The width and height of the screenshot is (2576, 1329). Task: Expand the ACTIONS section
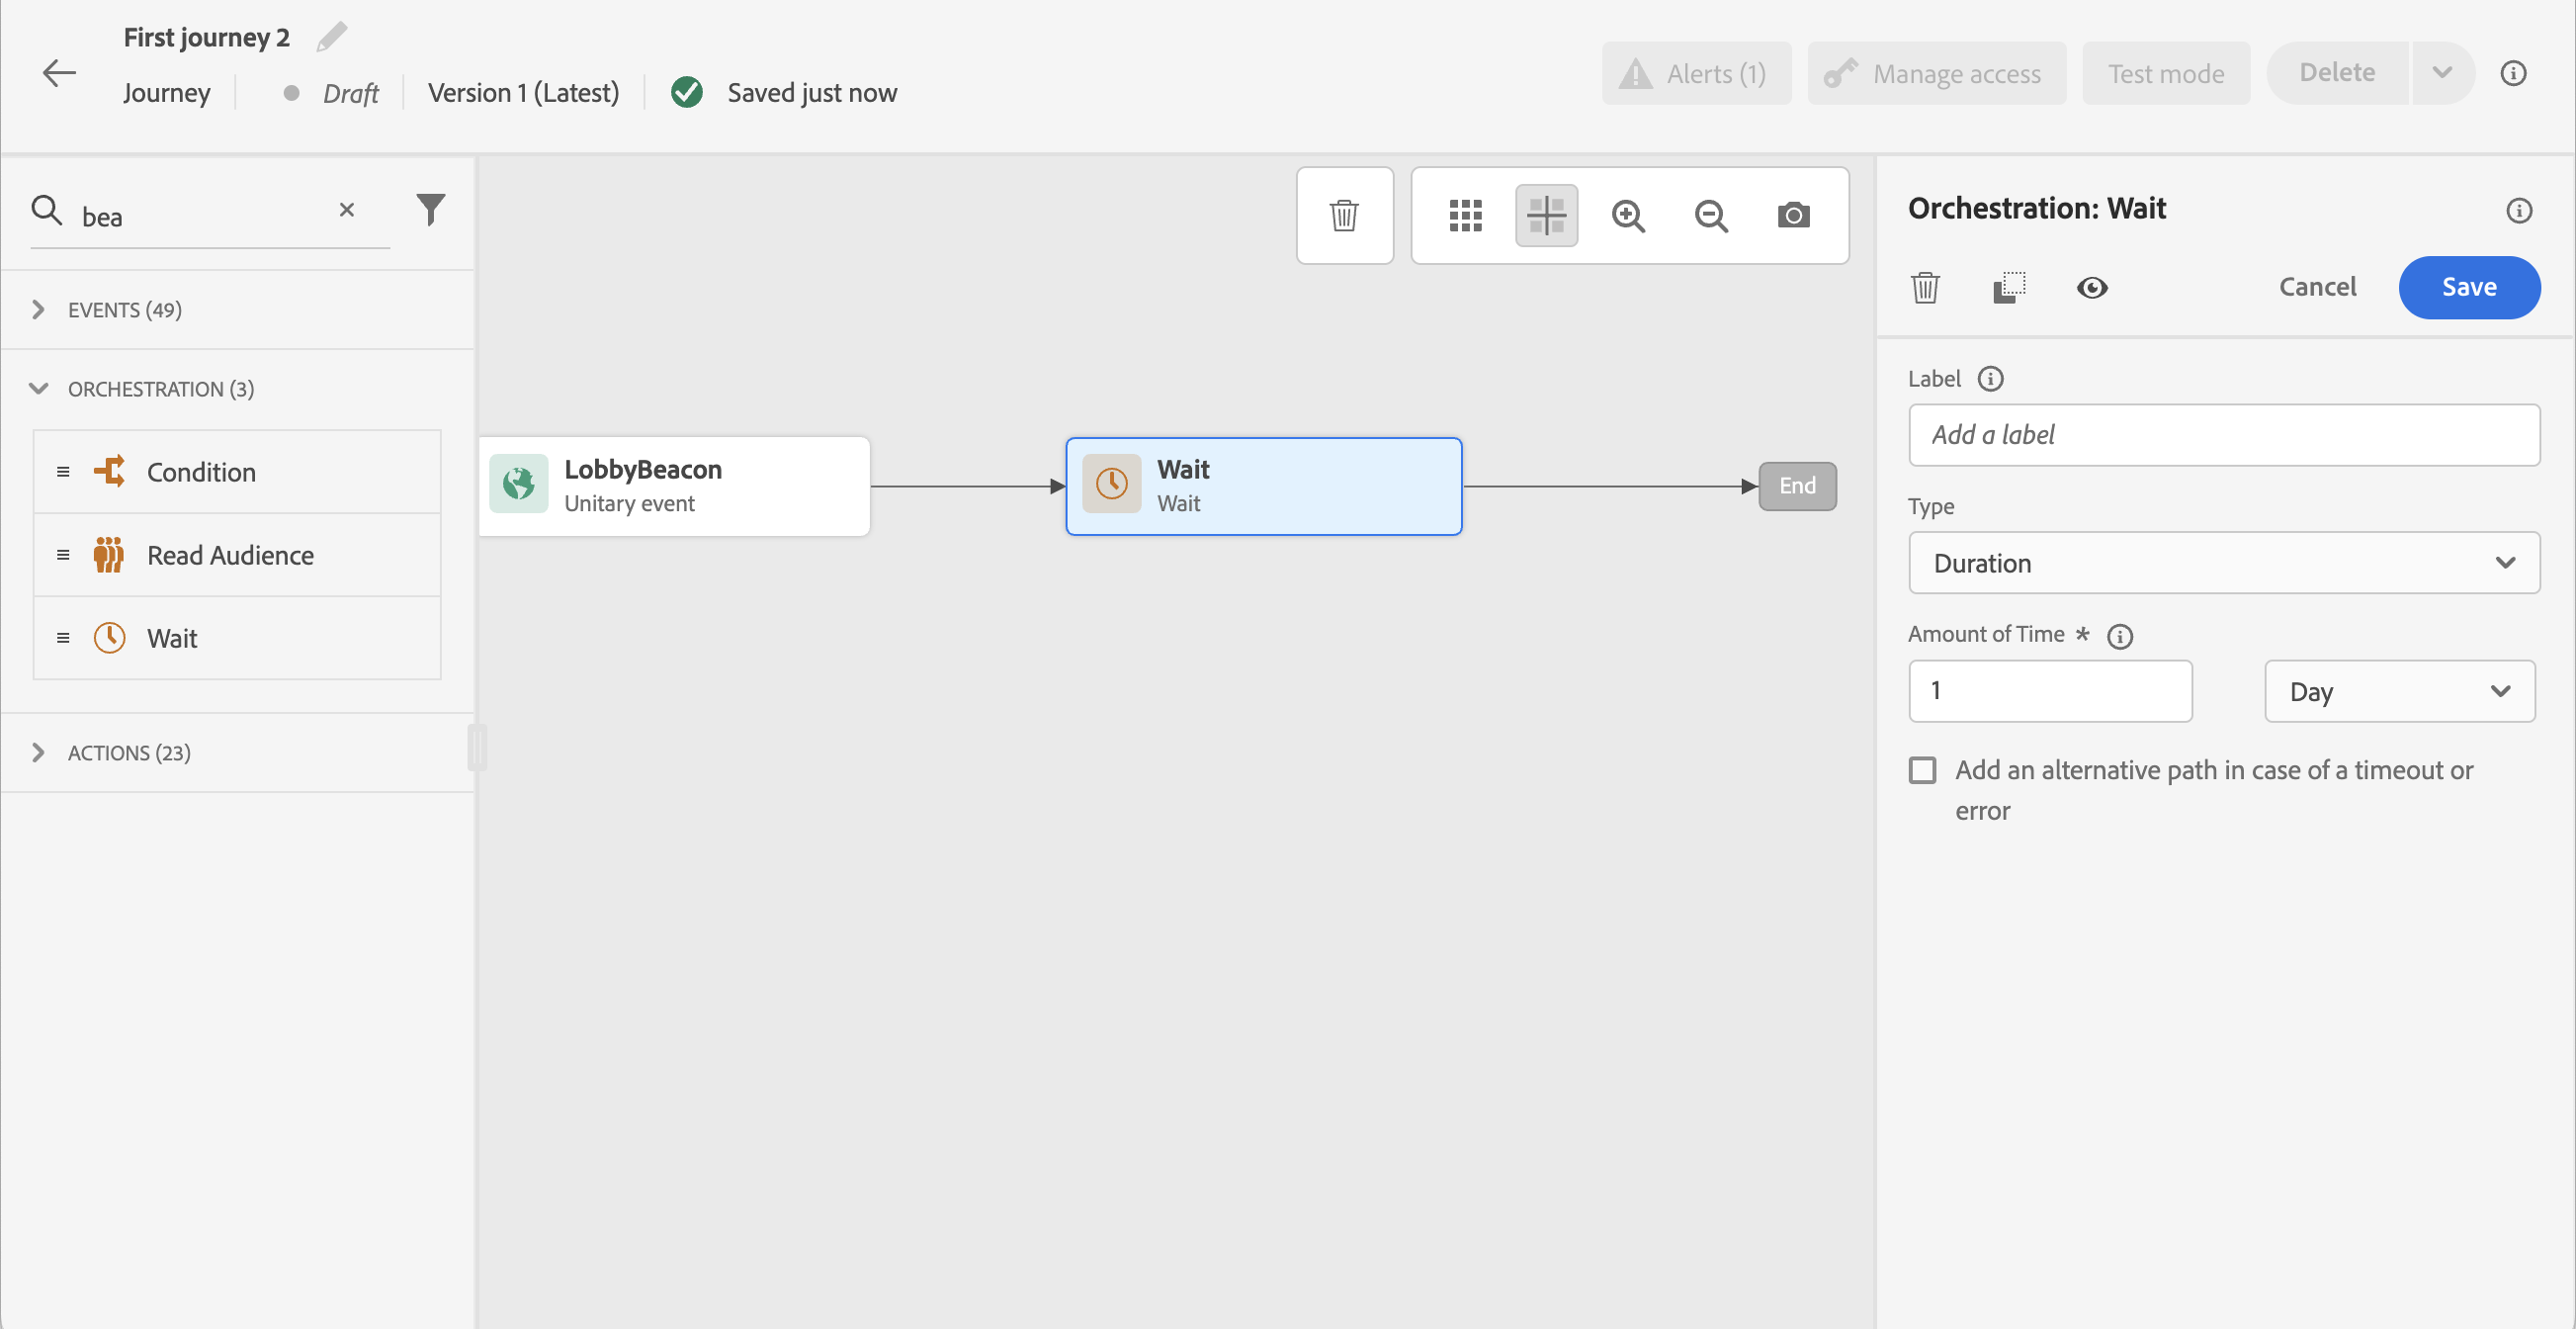(128, 753)
